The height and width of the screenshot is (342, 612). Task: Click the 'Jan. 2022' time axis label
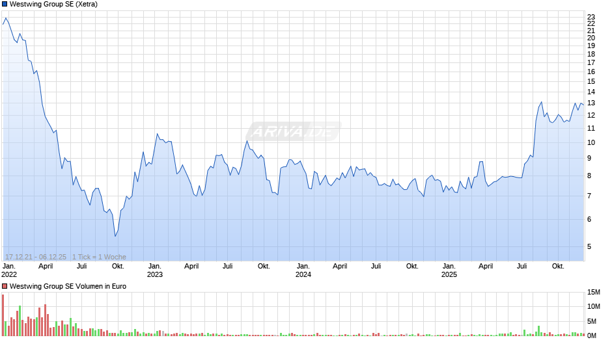click(x=9, y=270)
